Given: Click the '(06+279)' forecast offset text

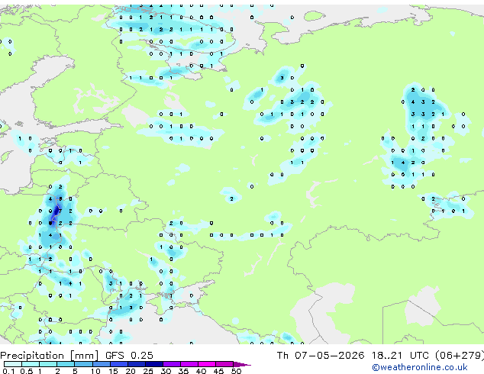Looking at the screenshot, I should pyautogui.click(x=460, y=356).
